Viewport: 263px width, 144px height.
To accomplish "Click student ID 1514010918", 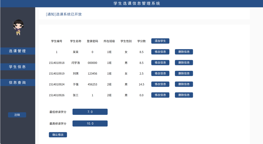I will coord(57,63).
